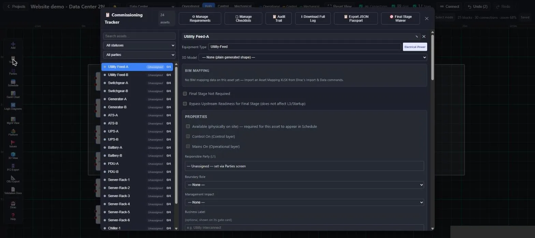Select the Both layer tab
This screenshot has width=535, height=238.
208,6
